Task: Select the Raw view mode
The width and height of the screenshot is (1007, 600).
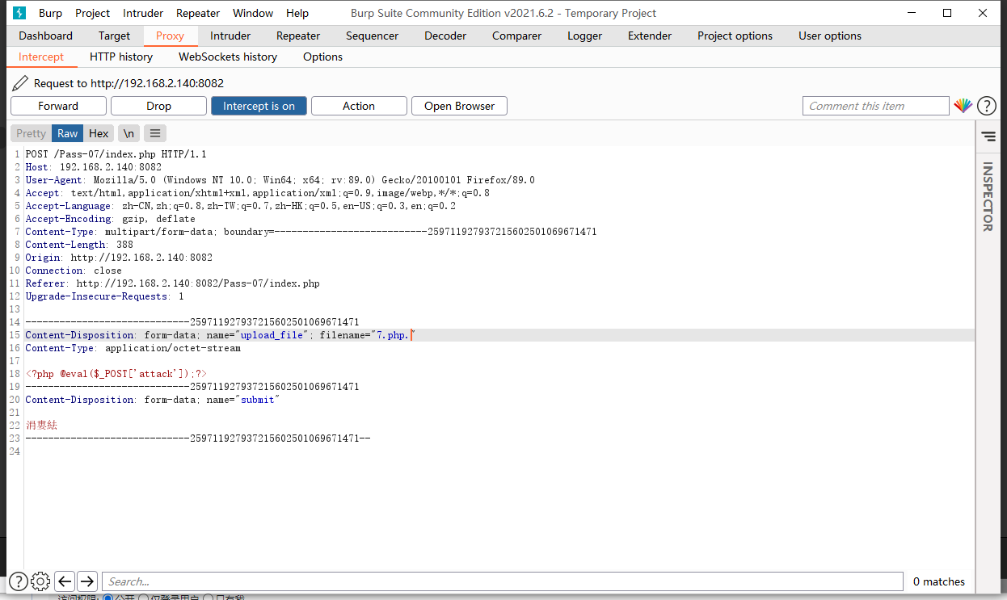Action: [x=68, y=133]
